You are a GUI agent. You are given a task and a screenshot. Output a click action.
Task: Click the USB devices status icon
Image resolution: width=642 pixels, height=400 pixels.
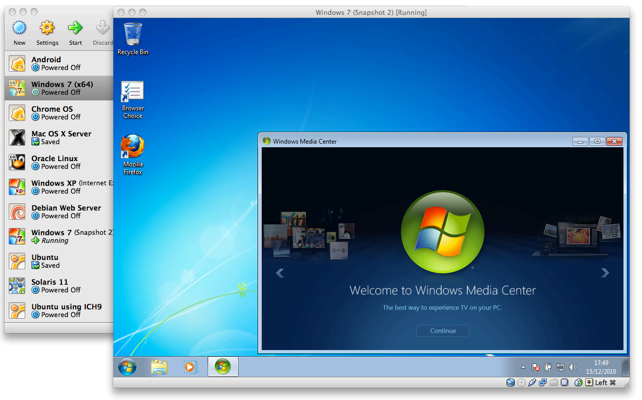pos(532,382)
